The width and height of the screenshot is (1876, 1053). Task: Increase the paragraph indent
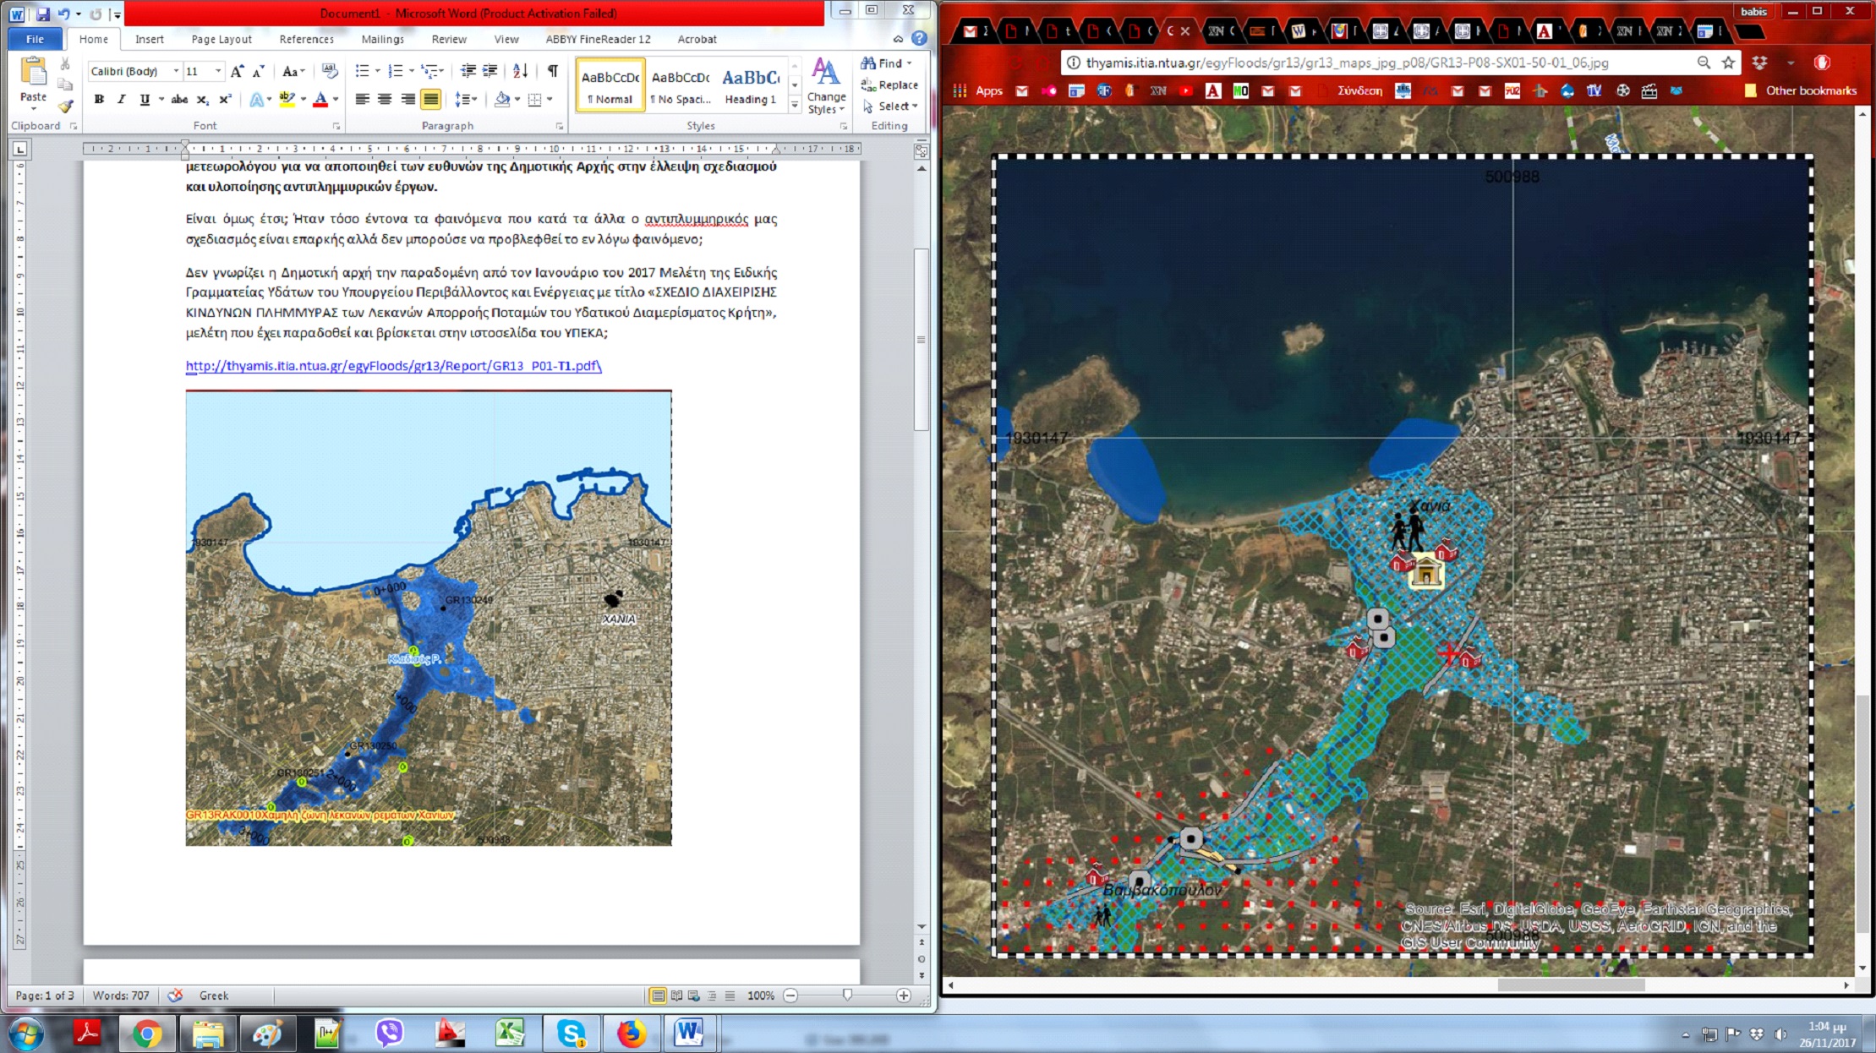click(x=490, y=72)
